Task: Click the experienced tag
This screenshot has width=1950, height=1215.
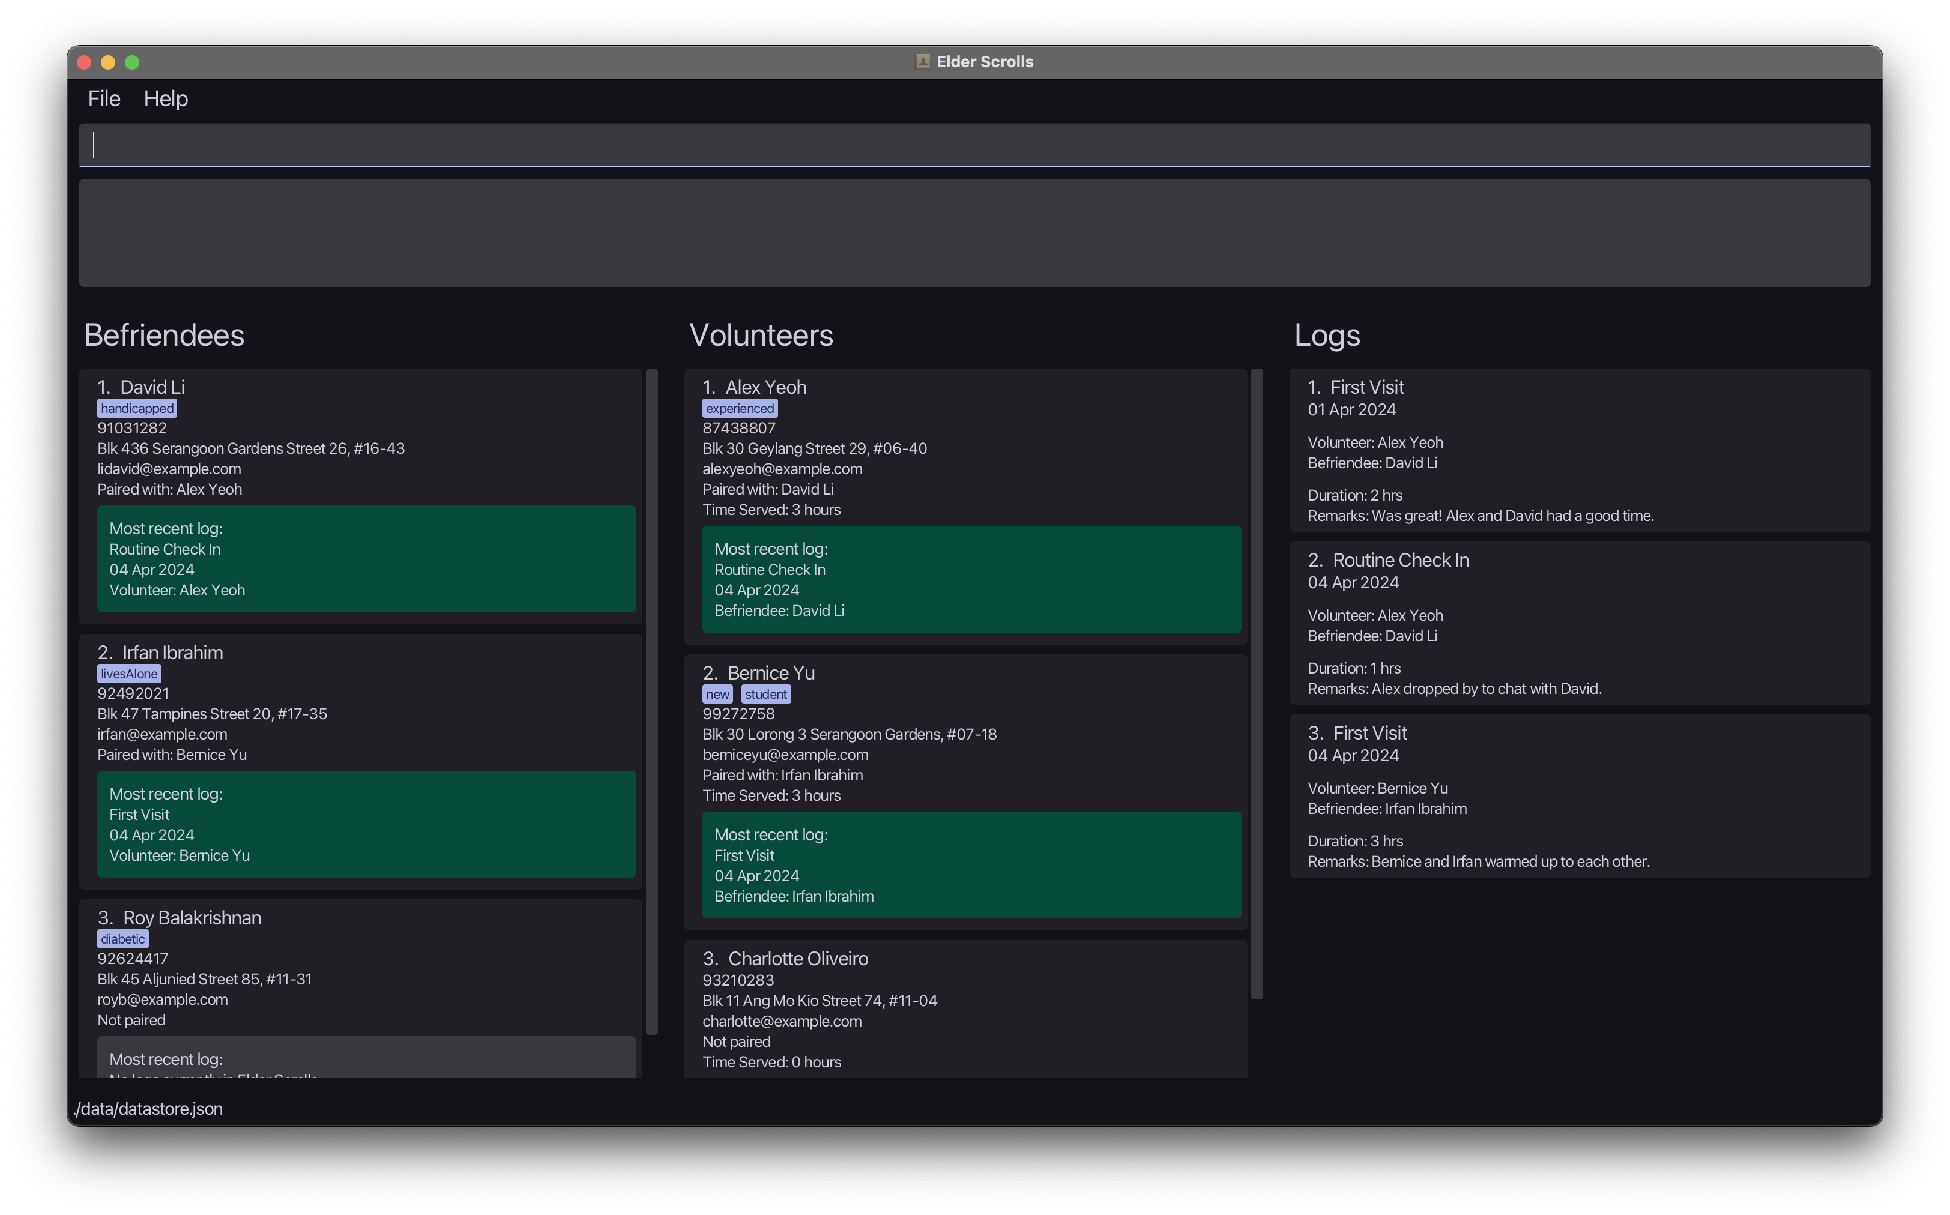Action: (x=739, y=408)
